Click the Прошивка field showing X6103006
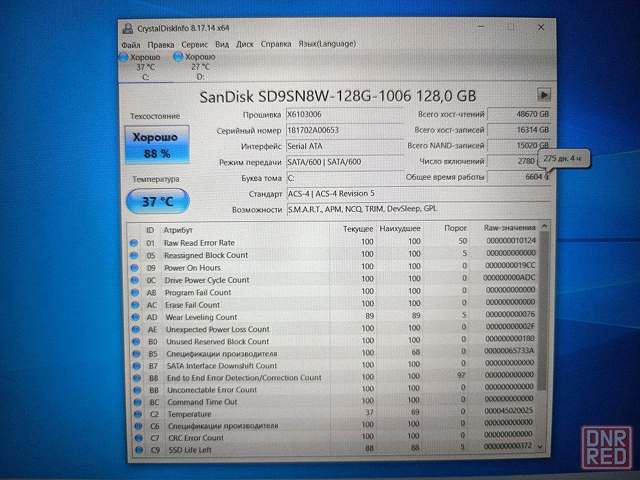The height and width of the screenshot is (480, 640). pyautogui.click(x=344, y=115)
